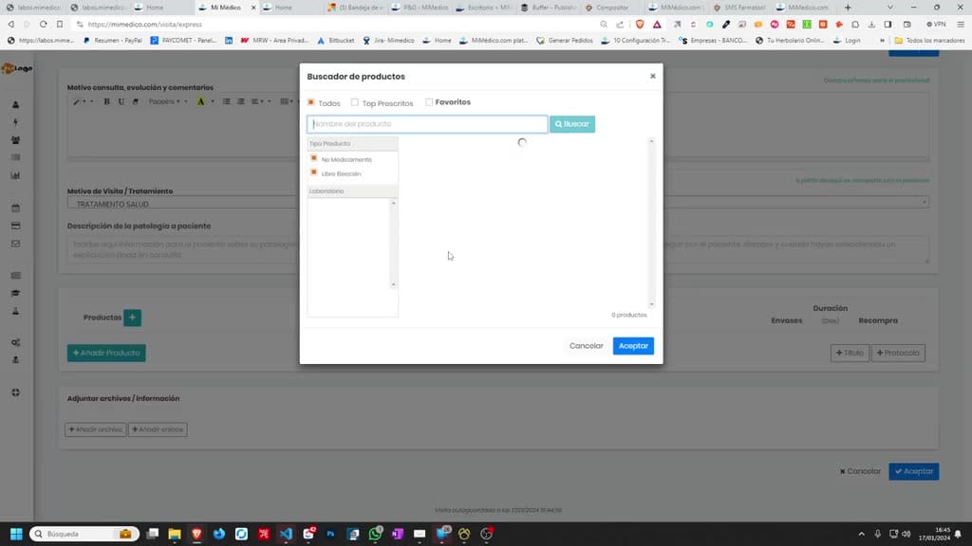Click the calendar icon in the left sidebar
The image size is (972, 546).
click(x=15, y=208)
